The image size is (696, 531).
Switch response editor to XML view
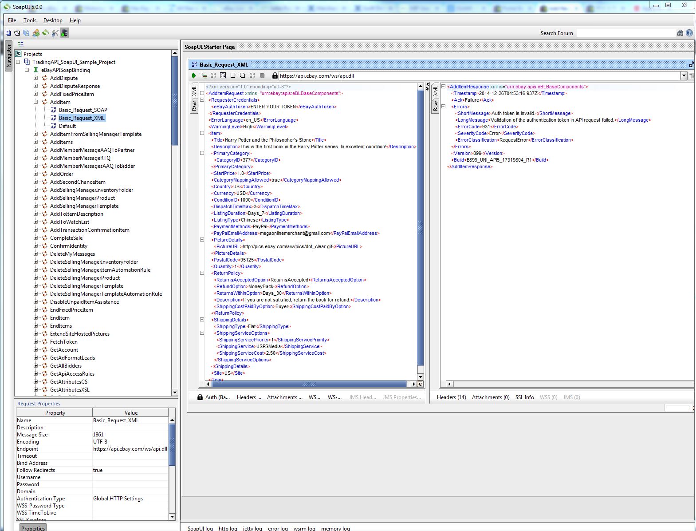435,91
